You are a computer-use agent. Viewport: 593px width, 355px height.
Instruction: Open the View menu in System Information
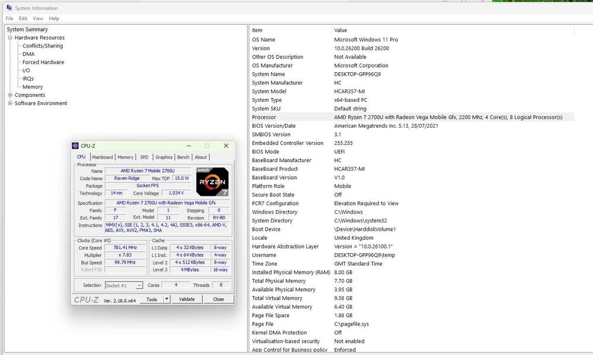click(38, 18)
